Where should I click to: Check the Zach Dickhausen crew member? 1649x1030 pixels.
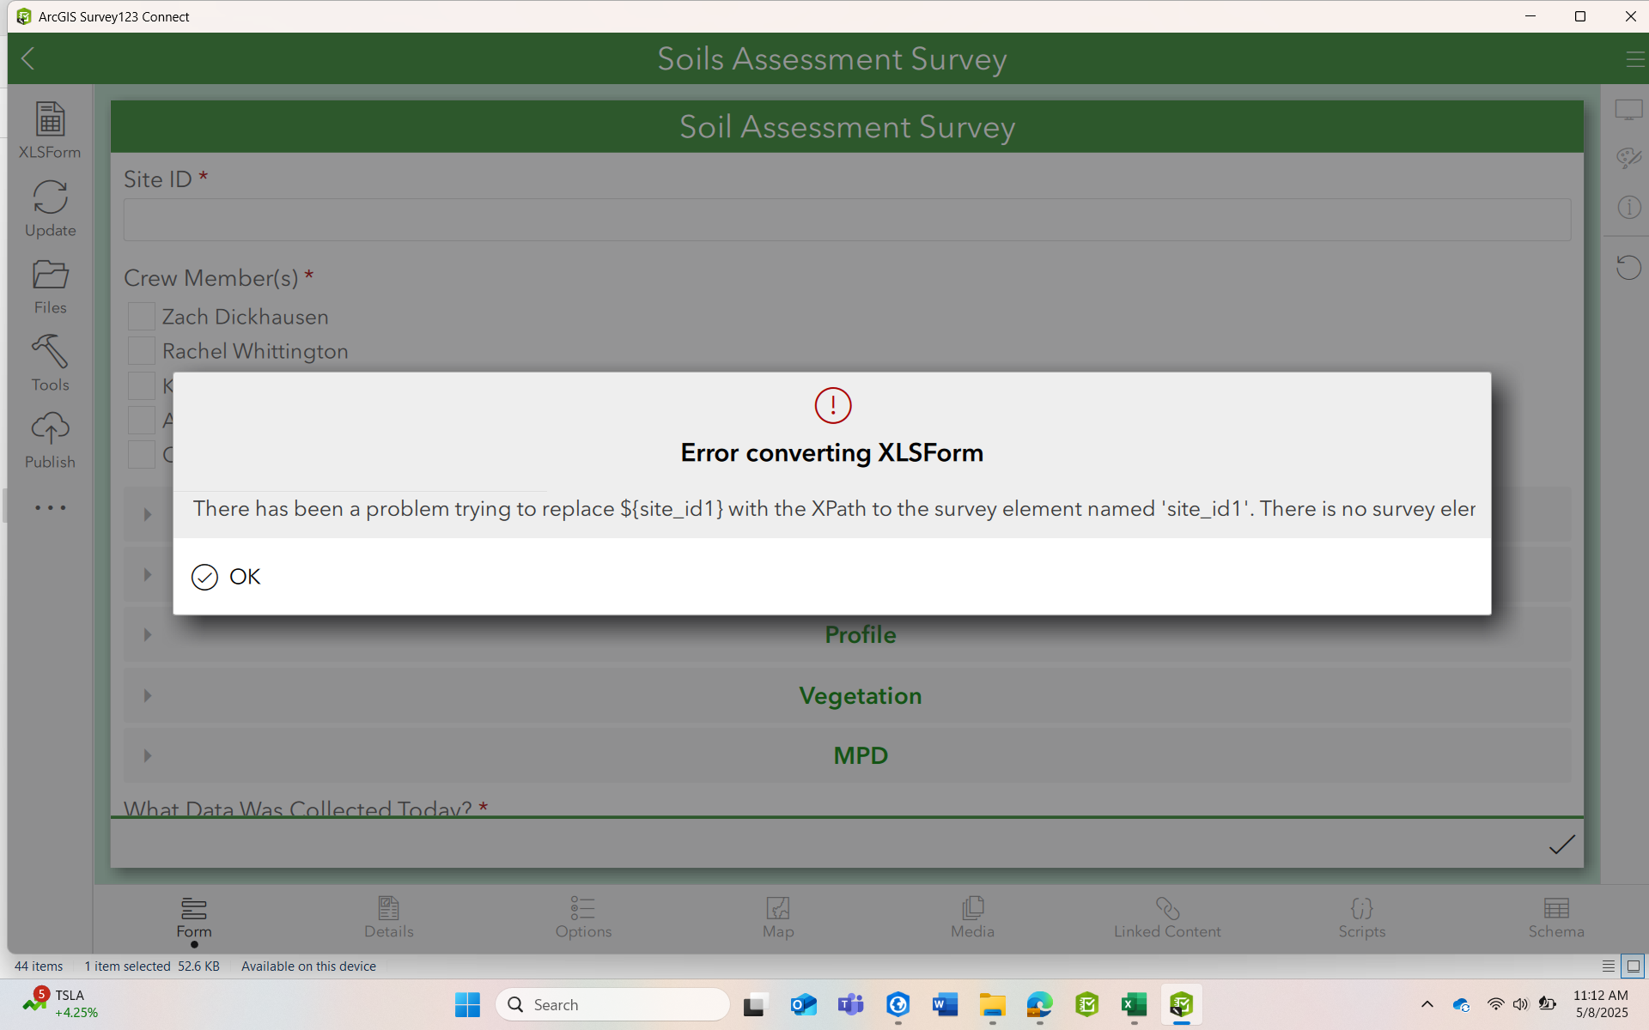pyautogui.click(x=141, y=316)
